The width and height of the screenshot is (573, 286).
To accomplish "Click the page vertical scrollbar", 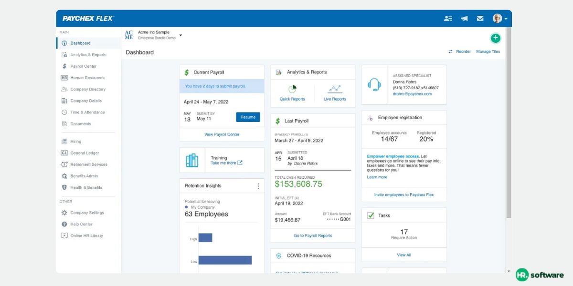I will 509,122.
